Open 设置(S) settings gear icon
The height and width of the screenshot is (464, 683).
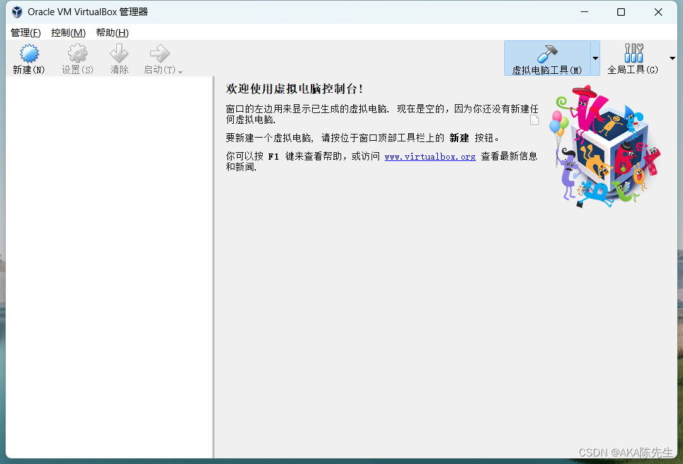78,54
